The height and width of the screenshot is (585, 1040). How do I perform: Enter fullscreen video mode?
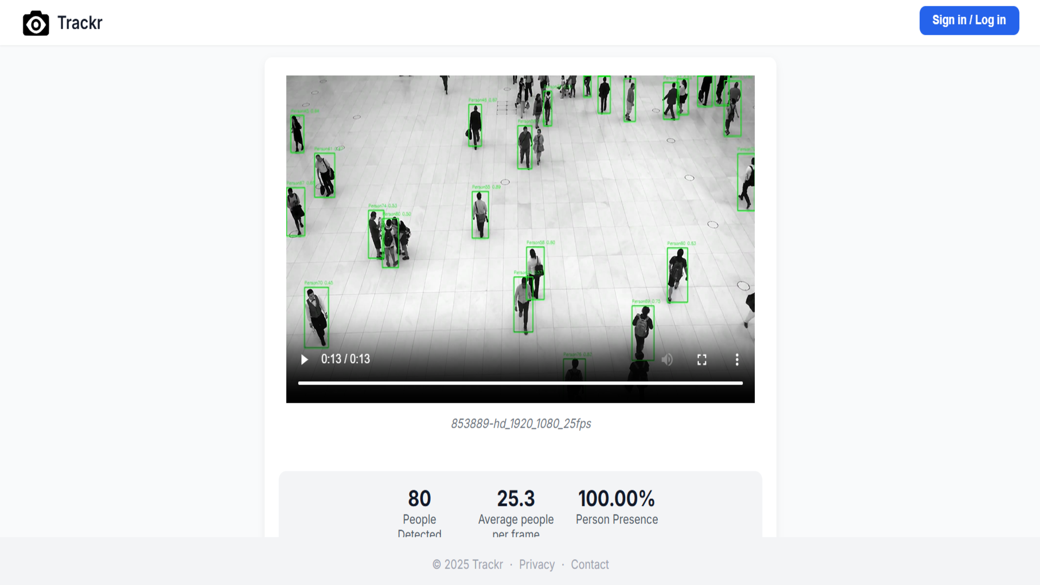(x=702, y=359)
